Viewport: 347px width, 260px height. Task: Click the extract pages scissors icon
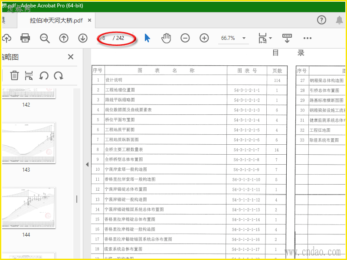click(x=29, y=75)
